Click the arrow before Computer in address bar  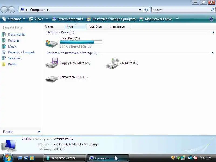27,10
